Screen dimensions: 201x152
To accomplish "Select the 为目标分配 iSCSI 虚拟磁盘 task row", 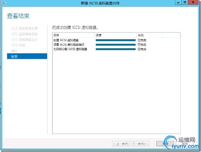I will click(116, 49).
